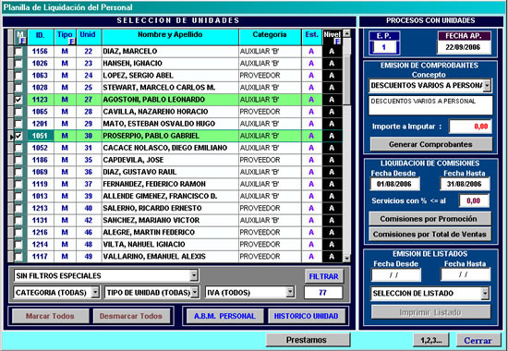
Task: Open the Prestamos window
Action: tap(306, 340)
